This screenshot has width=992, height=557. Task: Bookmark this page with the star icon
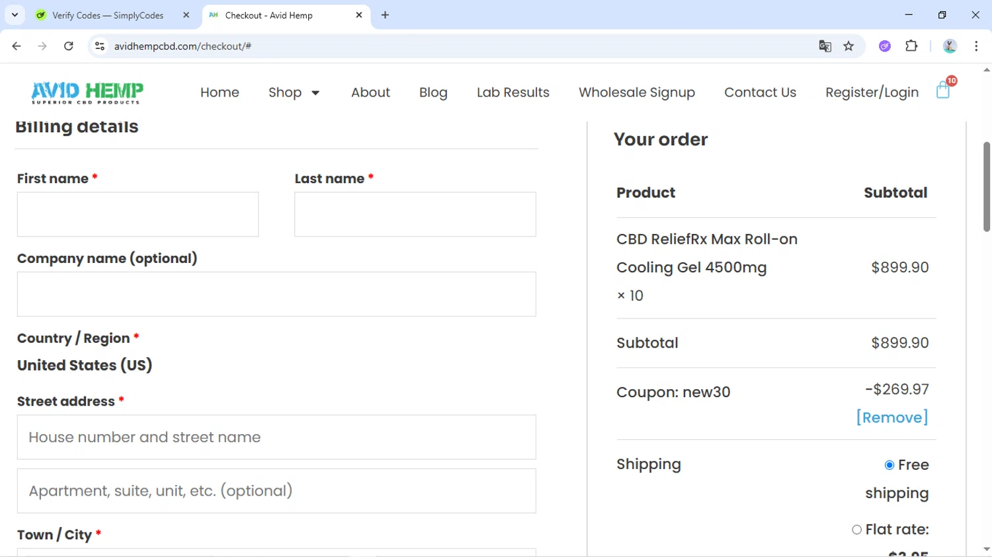[848, 46]
